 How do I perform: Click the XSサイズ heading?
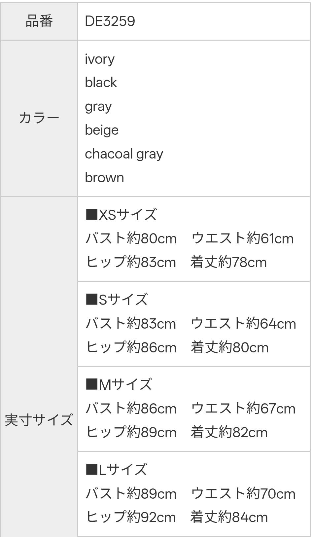[121, 215]
